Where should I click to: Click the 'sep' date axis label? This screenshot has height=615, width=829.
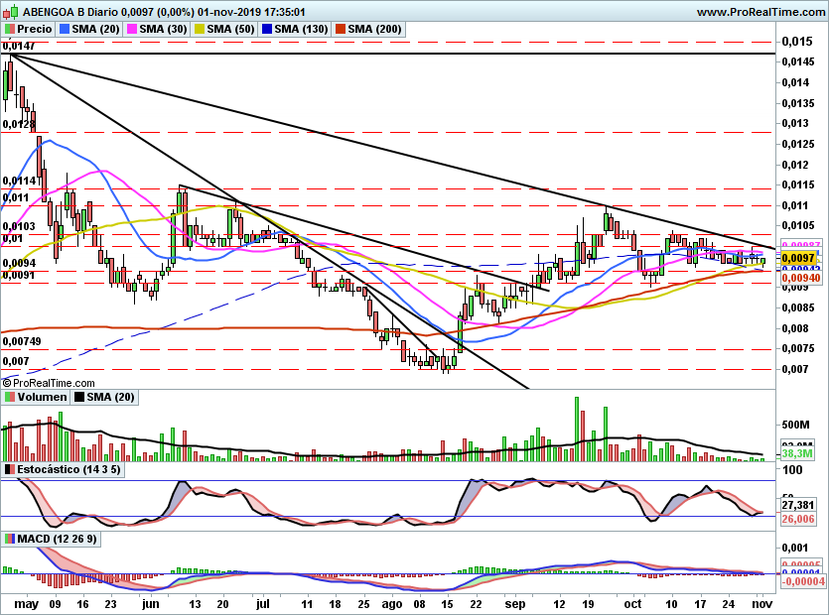click(x=515, y=604)
